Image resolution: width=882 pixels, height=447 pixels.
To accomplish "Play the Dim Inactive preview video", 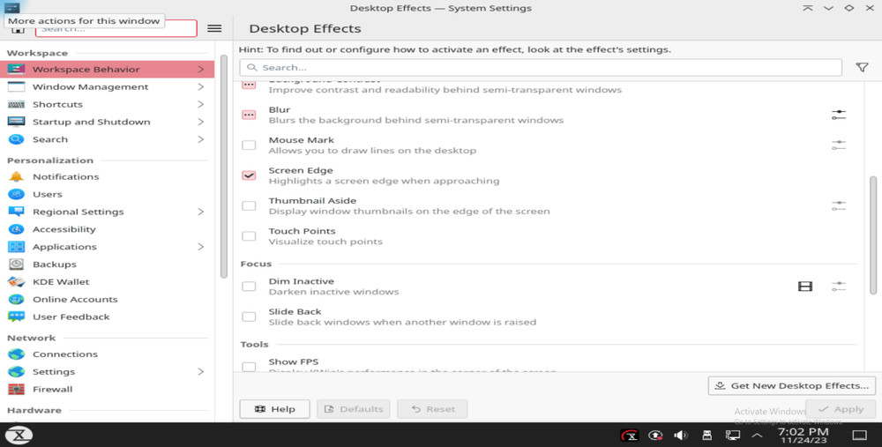I will pos(804,287).
